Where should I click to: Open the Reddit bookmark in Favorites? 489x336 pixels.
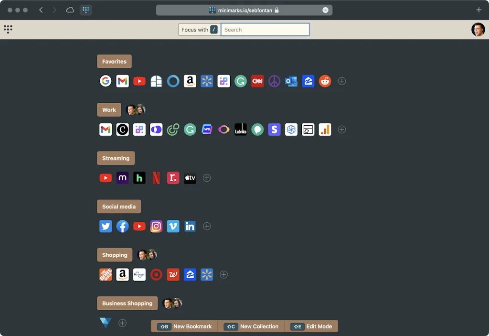click(325, 81)
